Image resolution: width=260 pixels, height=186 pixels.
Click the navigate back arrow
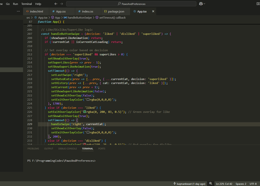click(x=56, y=4)
